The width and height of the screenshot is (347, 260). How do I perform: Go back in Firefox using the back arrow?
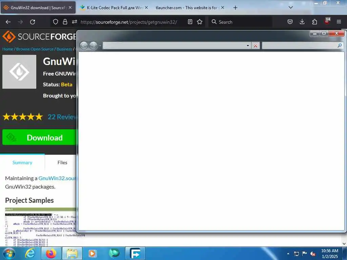pyautogui.click(x=8, y=22)
